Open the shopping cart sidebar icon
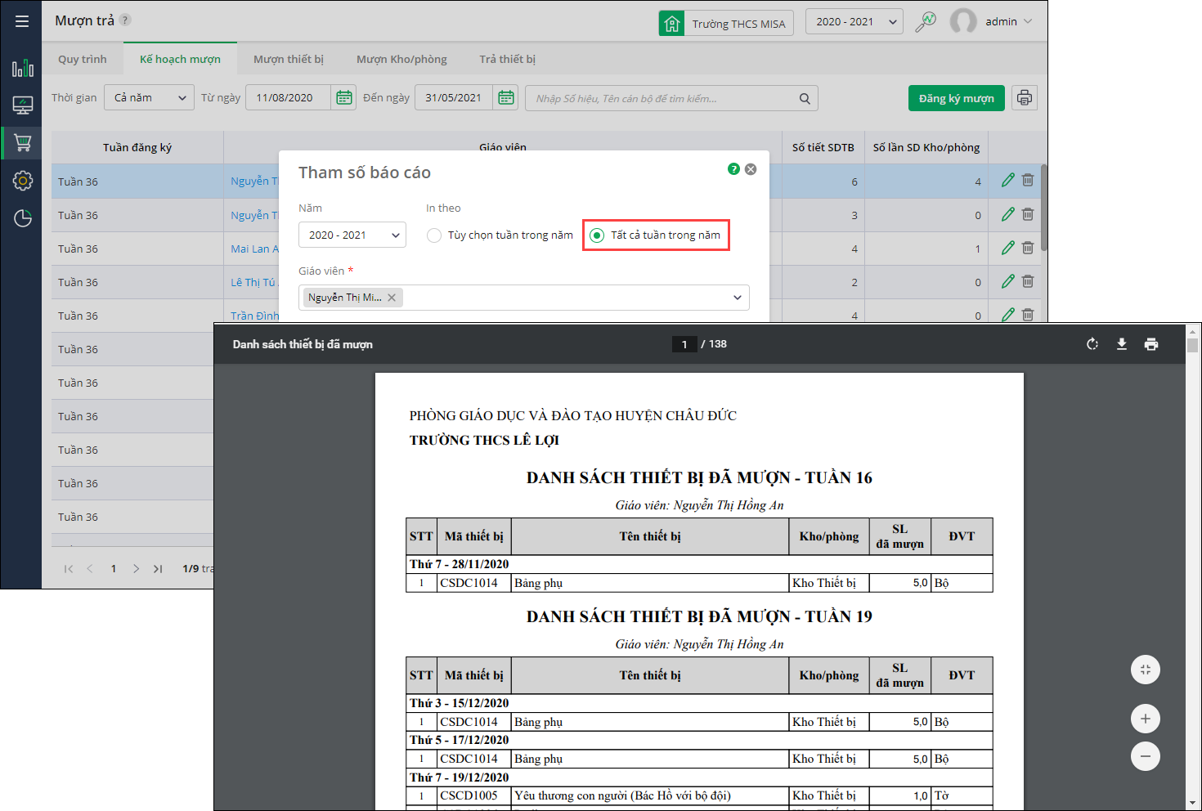 [x=22, y=143]
